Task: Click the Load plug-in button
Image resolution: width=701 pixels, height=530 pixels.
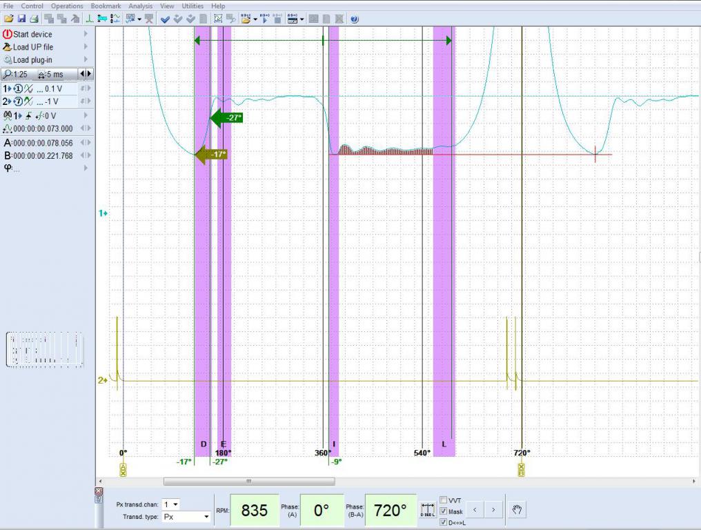Action: [x=32, y=60]
